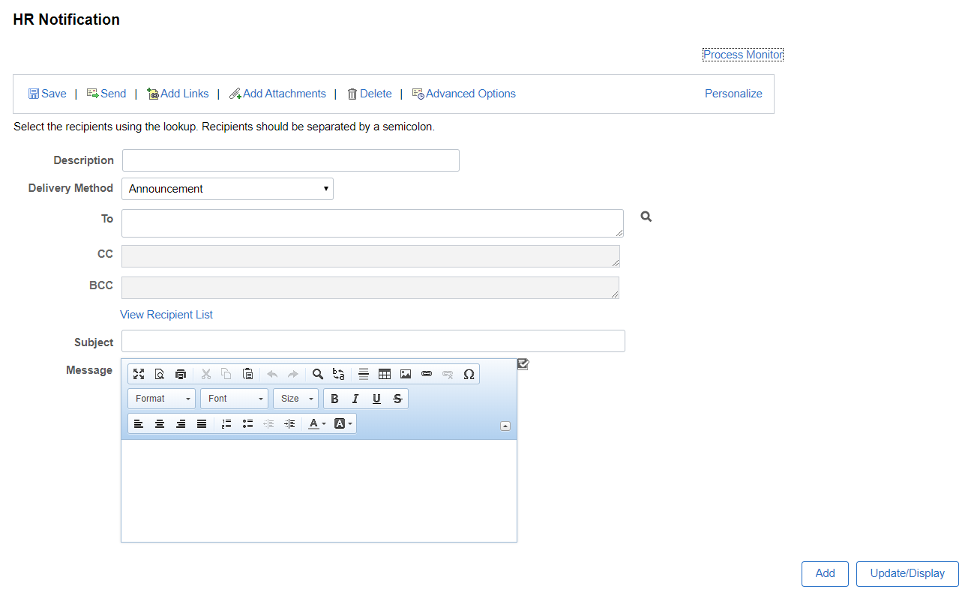Image resolution: width=962 pixels, height=601 pixels.
Task: Justify the text
Action: [x=202, y=424]
